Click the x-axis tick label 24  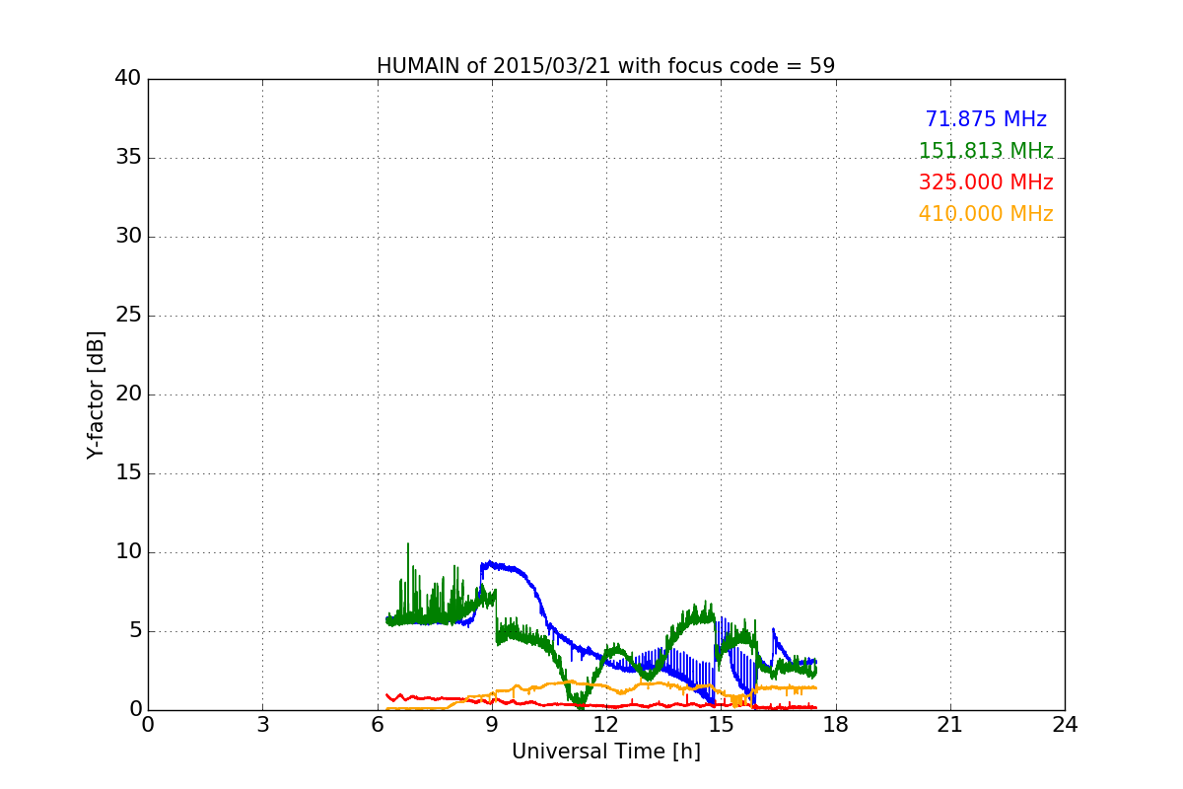[x=1065, y=724]
